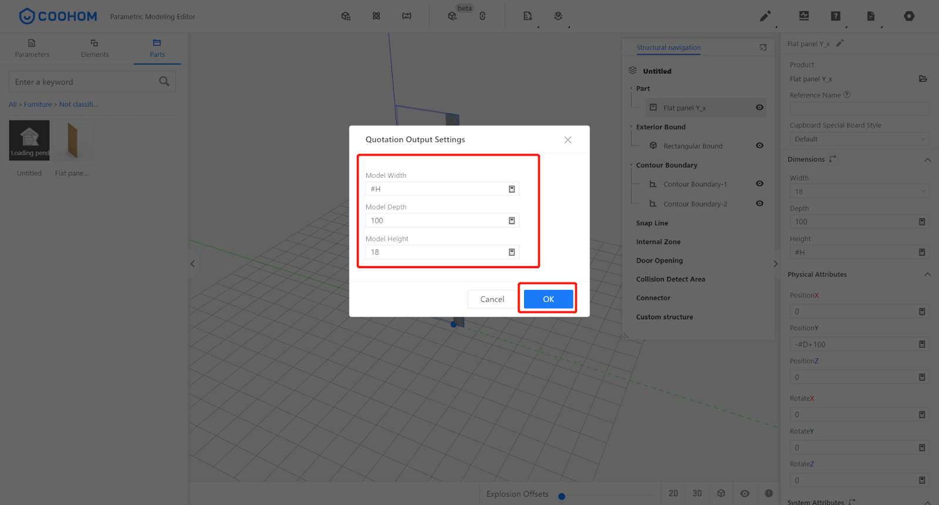Viewport: 939px width, 505px height.
Task: Collapse the Dimensions section
Action: (x=927, y=160)
